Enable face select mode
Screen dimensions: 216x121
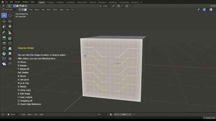click(26, 10)
